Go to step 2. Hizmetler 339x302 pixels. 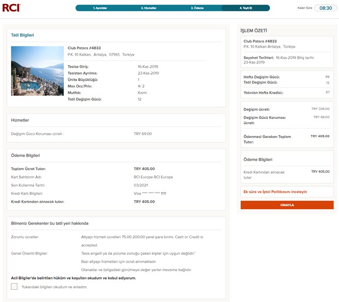(149, 8)
